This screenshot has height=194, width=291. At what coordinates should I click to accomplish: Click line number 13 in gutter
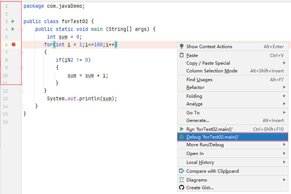tap(5, 99)
